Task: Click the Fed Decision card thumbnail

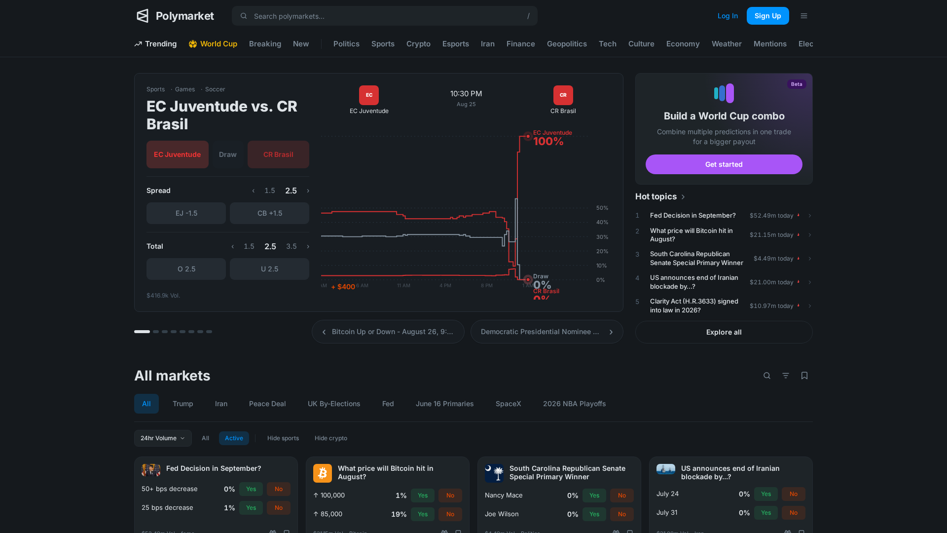Action: (x=151, y=470)
